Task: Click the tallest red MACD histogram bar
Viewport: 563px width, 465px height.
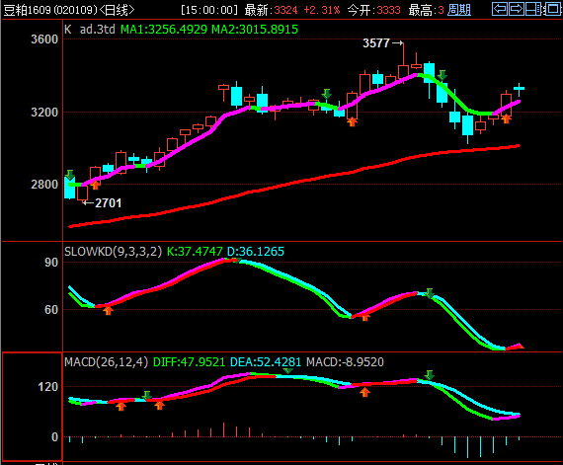Action: pyautogui.click(x=223, y=429)
